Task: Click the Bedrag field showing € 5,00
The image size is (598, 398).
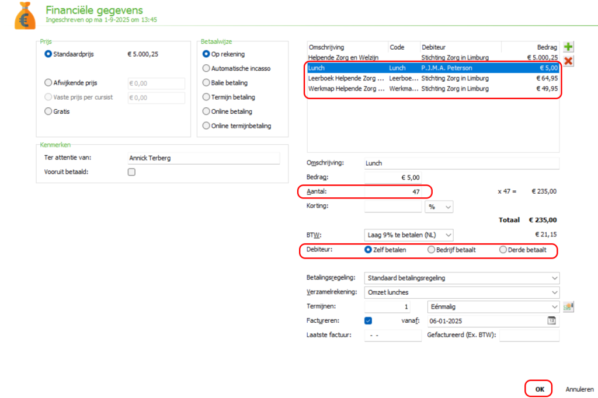Action: [x=393, y=177]
